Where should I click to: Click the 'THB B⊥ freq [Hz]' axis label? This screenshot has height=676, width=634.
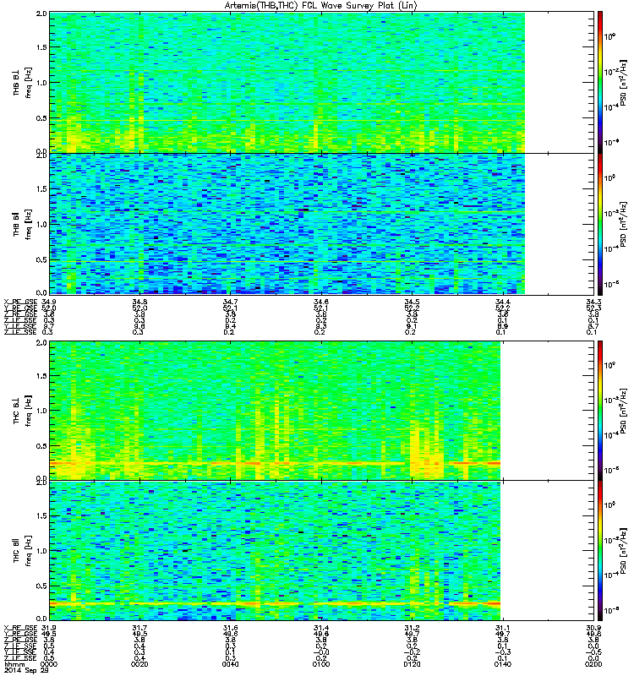22,82
